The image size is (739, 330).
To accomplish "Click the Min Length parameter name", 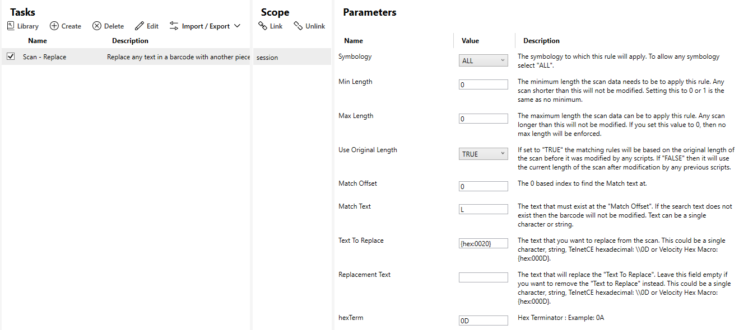I will click(x=355, y=82).
